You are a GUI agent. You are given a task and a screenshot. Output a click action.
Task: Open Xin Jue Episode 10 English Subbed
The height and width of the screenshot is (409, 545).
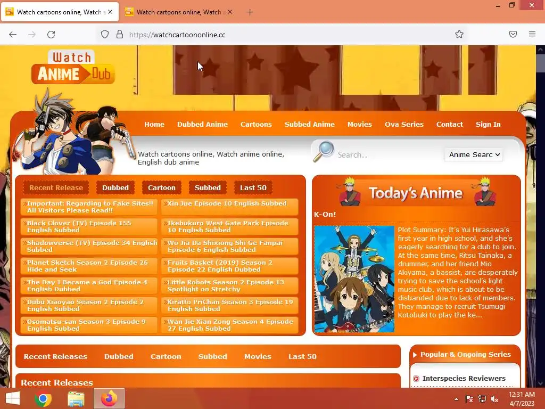[230, 207]
